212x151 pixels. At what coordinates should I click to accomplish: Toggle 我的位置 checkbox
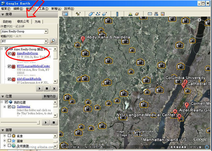(x=6, y=102)
